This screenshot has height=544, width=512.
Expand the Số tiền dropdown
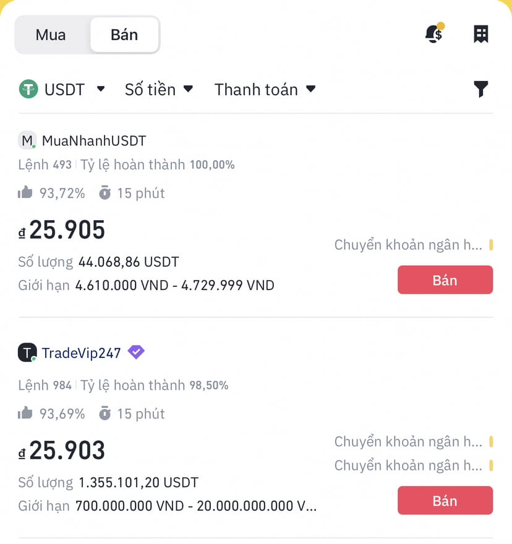[x=159, y=90]
